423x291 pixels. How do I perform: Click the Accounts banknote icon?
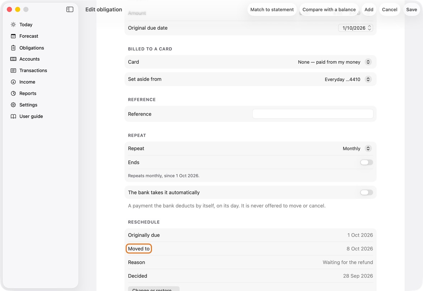13,59
